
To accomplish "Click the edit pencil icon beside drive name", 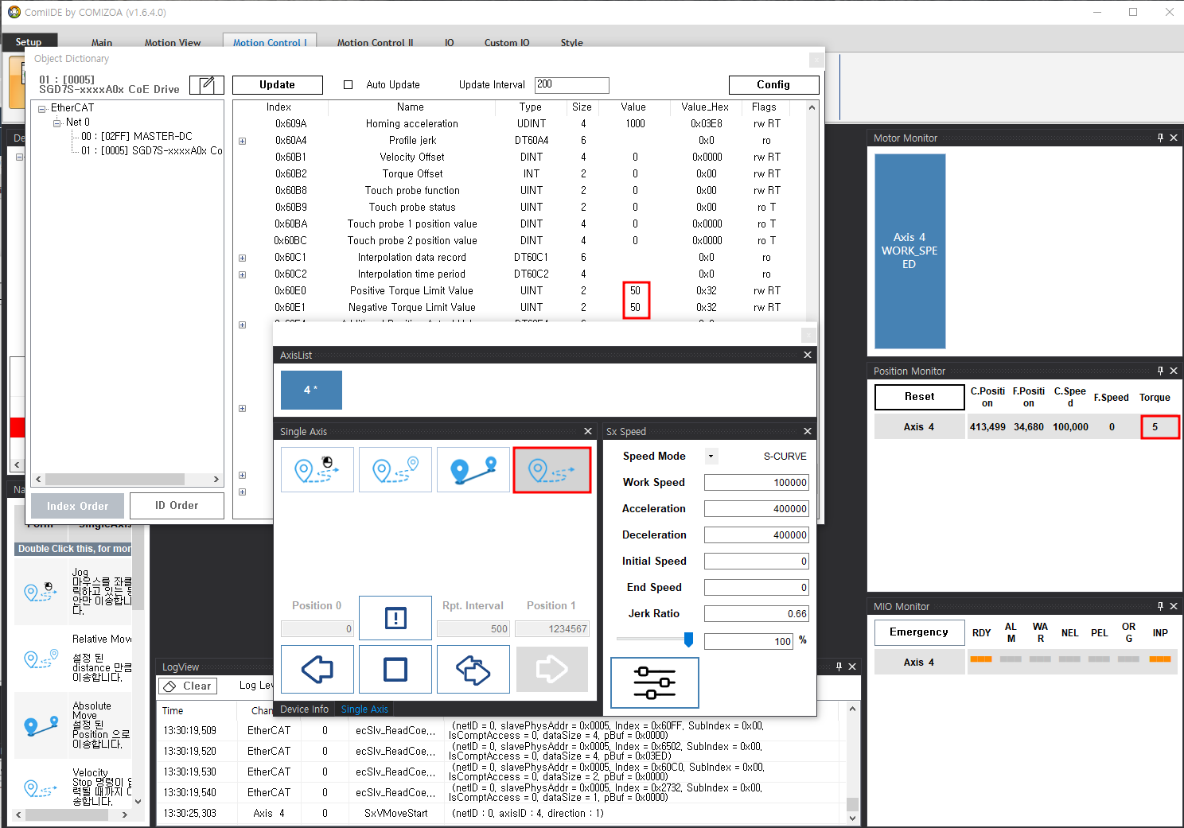I will 207,85.
